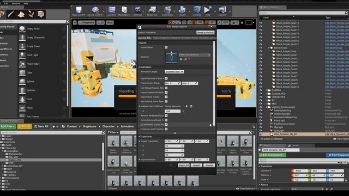Click the trash icon next to array elements

coord(191,106)
